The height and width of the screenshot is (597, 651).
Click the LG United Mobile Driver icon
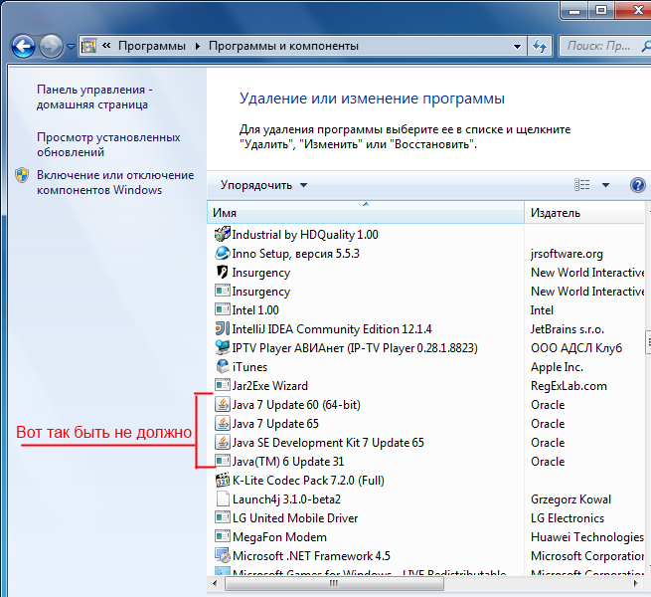point(222,517)
